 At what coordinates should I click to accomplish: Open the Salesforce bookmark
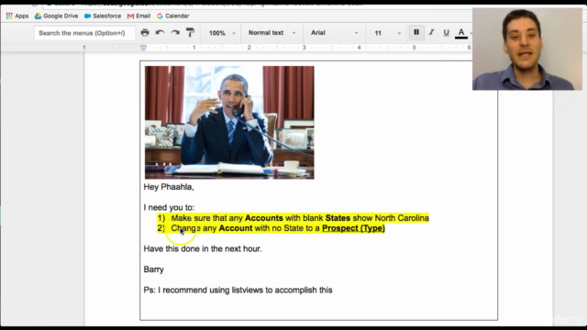[103, 16]
